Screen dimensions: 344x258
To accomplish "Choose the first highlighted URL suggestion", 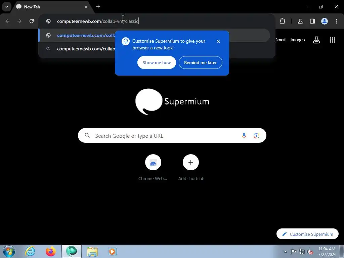I will [x=154, y=35].
